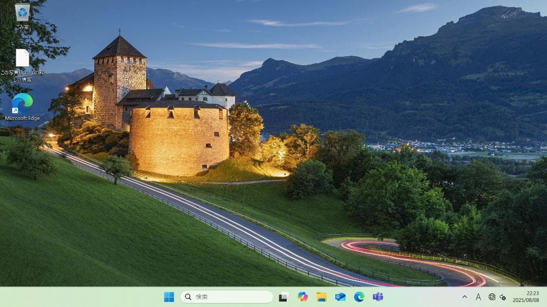
Task: Click Show Desktop at the taskbar's far right edge
Action: click(545, 297)
